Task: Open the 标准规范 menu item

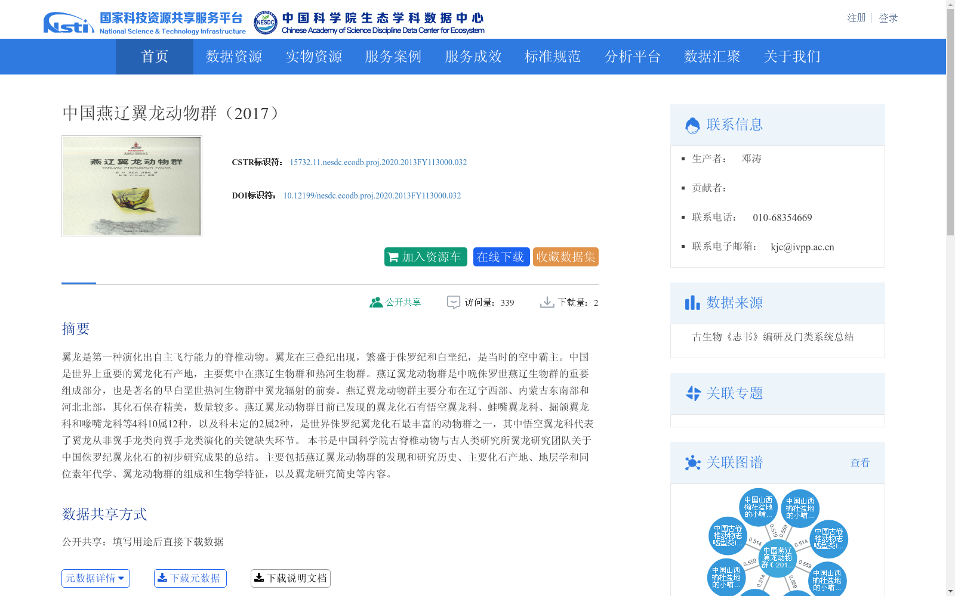Action: 553,57
